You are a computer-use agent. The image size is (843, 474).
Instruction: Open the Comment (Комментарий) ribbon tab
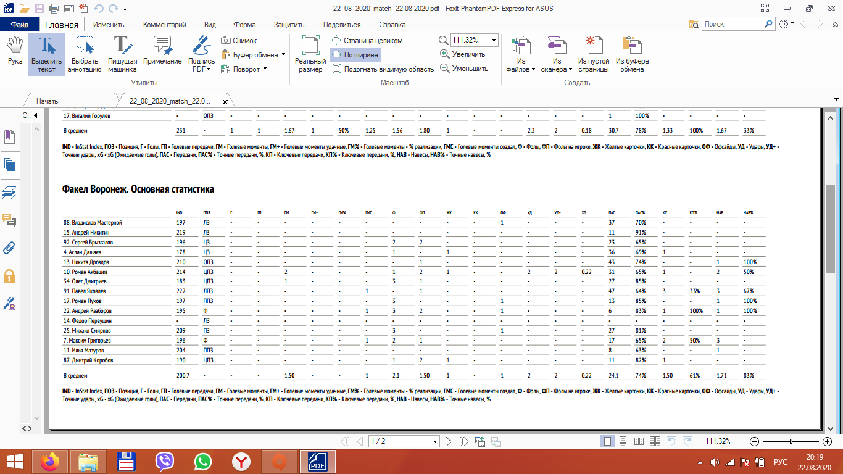[164, 25]
